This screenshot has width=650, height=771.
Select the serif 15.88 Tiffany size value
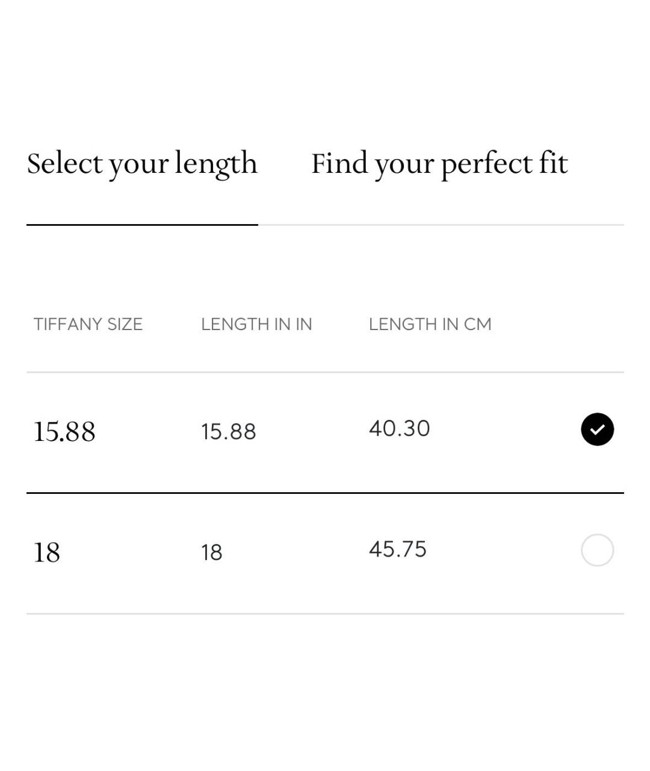(64, 432)
